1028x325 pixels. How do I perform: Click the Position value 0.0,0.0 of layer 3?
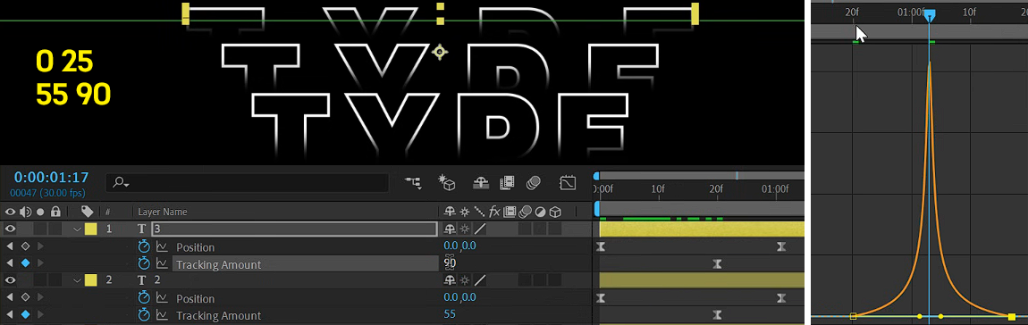click(459, 245)
